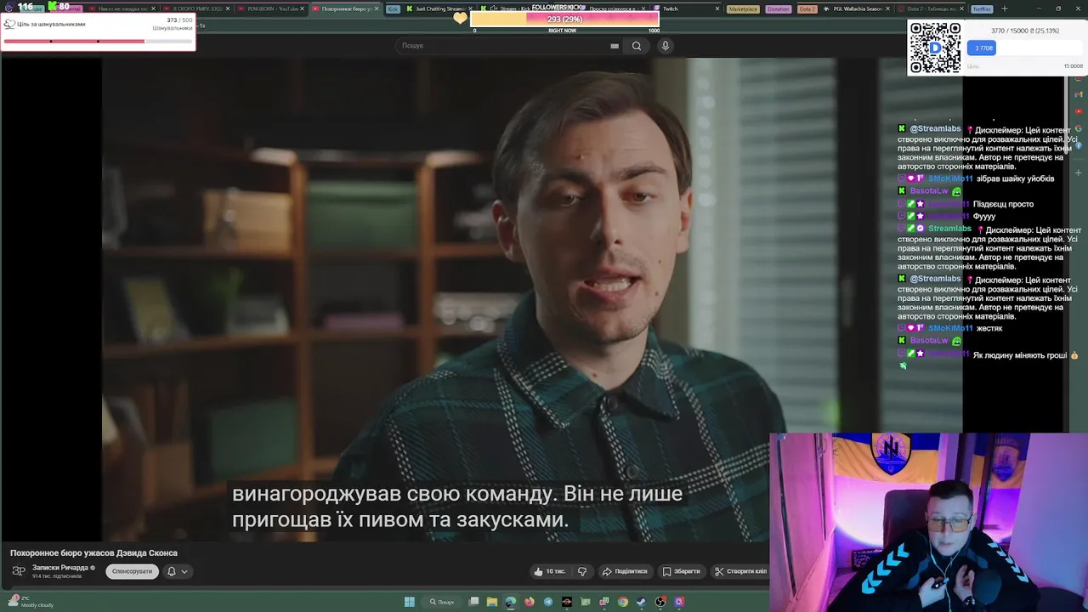Open Telegram from the taskbar

(548, 602)
